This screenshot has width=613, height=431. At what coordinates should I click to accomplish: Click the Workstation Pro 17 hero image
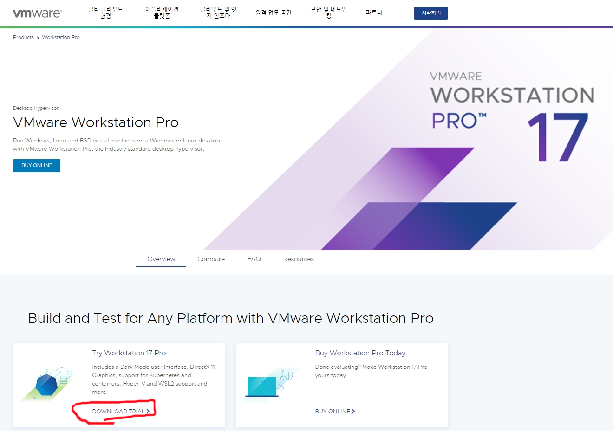click(408, 139)
